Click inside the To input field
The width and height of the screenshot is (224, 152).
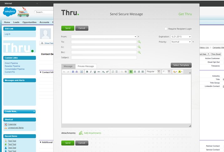104,42
